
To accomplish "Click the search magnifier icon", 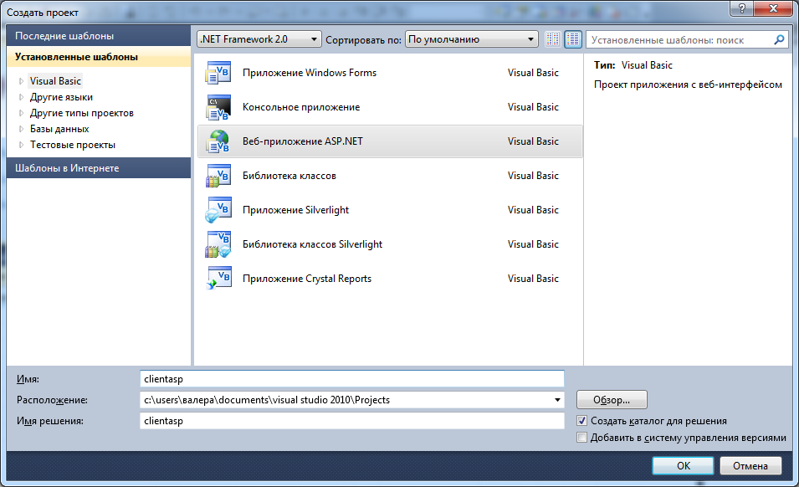I will pos(779,39).
